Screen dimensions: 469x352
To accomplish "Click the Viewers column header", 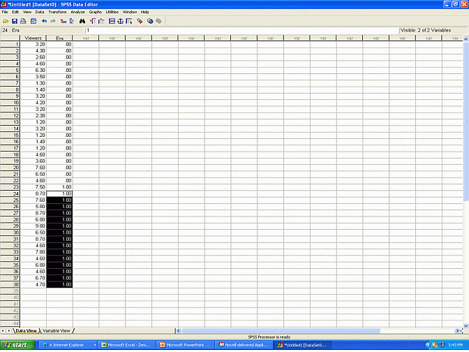I will pyautogui.click(x=33, y=38).
